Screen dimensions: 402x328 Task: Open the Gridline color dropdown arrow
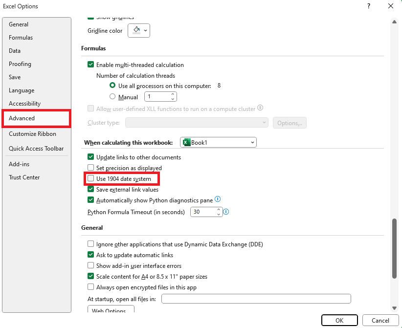tap(145, 30)
